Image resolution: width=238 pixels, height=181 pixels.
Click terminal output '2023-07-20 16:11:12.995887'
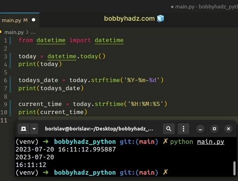point(66,149)
